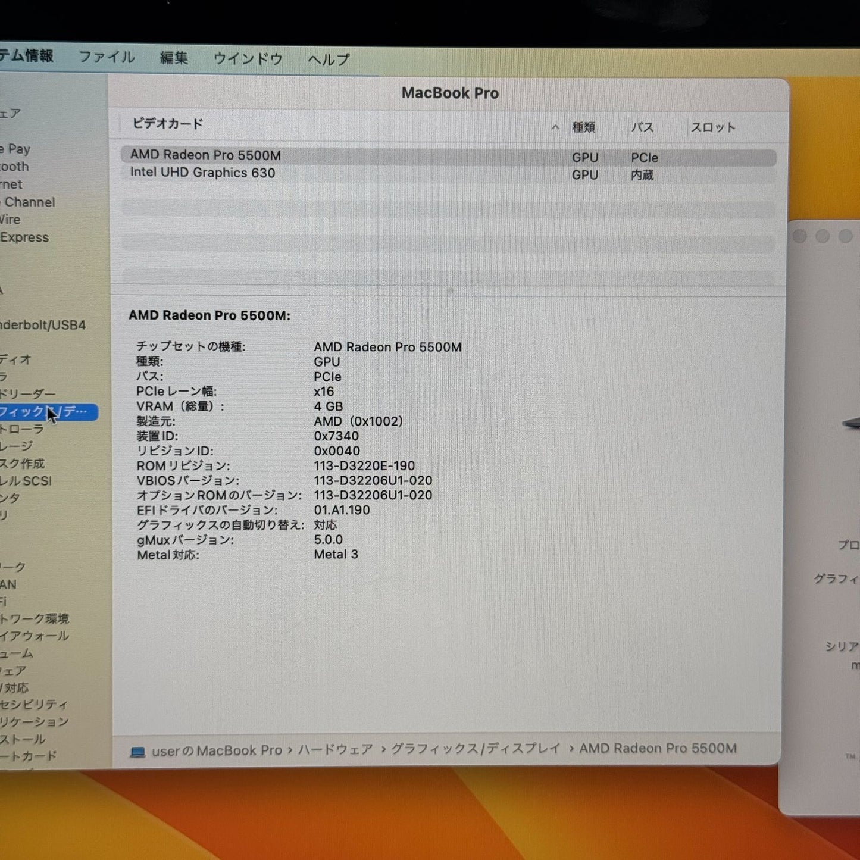Select the Bluetooth sidebar item
Screen dimensions: 860x860
point(14,167)
